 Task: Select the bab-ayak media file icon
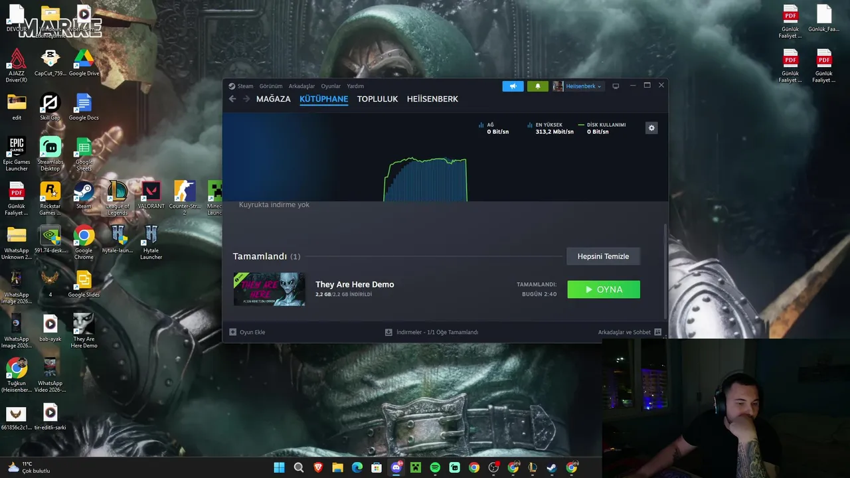coord(50,329)
